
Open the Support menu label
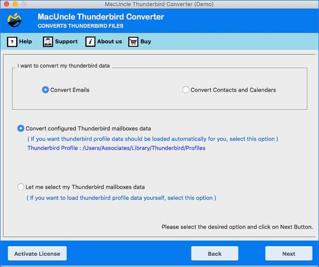click(66, 42)
